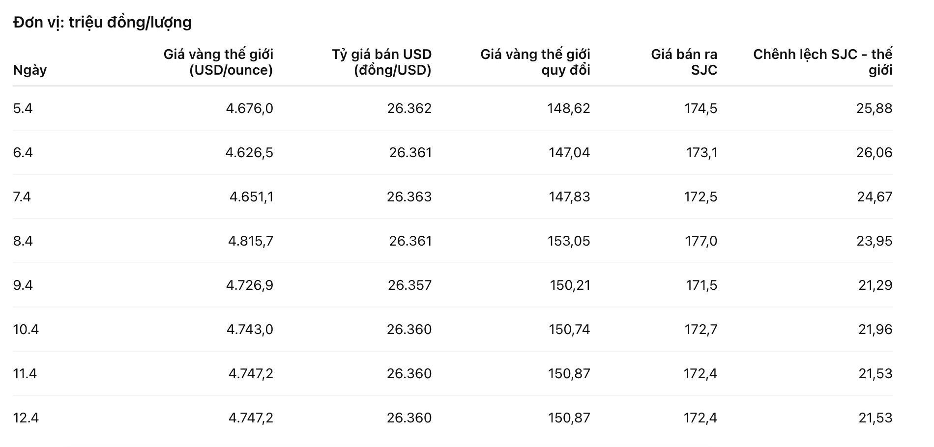The width and height of the screenshot is (934, 447).
Task: Click the "Giá vàng thế giới (USD/ounce)" header
Action: click(x=218, y=62)
